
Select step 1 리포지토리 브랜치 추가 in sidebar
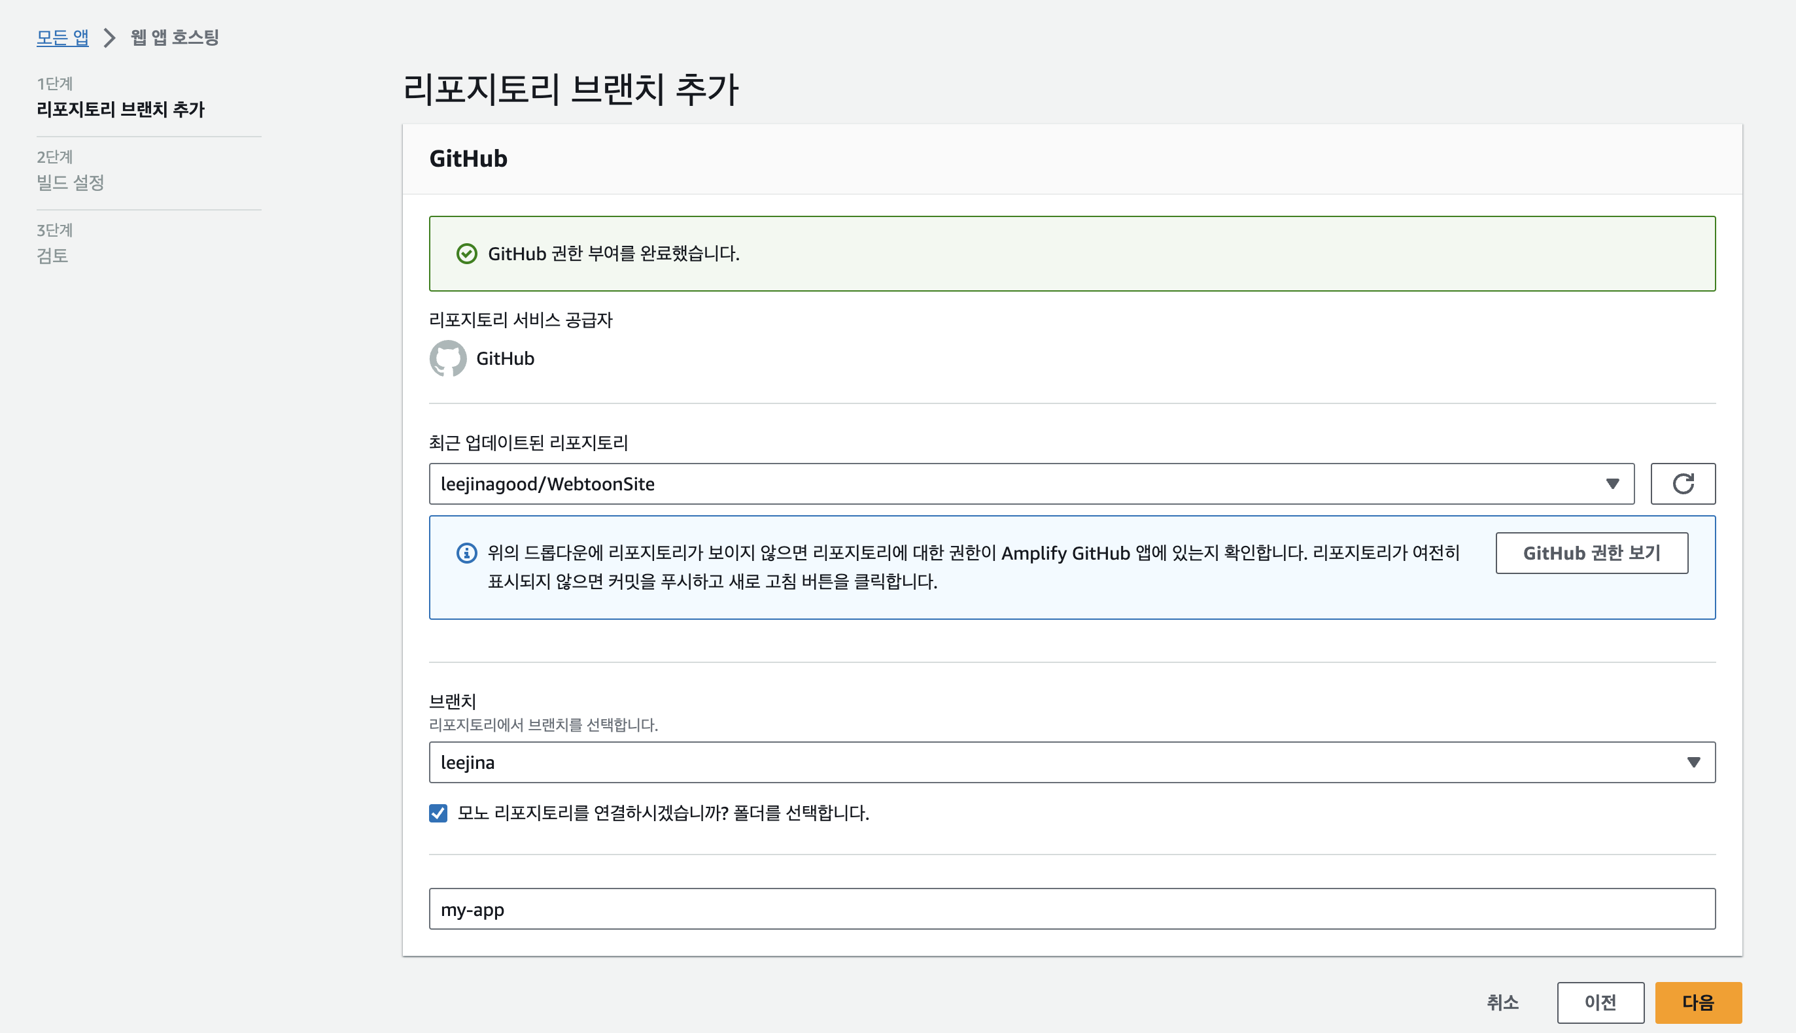pos(120,109)
